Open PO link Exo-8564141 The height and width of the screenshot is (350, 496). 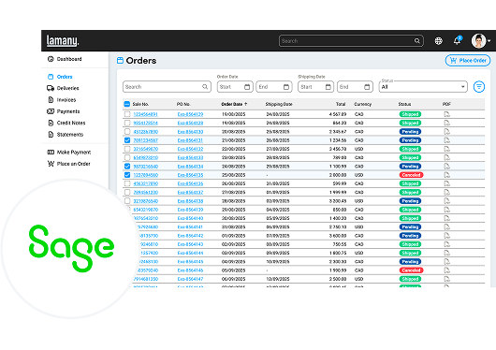190,226
